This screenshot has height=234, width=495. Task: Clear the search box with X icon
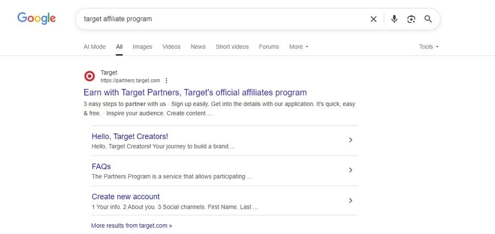coord(373,19)
